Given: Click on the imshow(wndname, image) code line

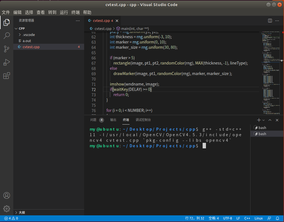Looking at the screenshot, I should [135, 84].
